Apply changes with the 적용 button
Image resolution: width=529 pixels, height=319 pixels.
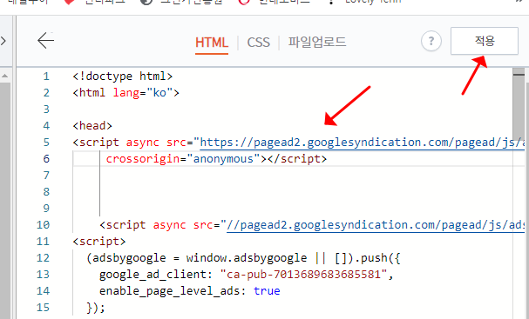click(485, 41)
